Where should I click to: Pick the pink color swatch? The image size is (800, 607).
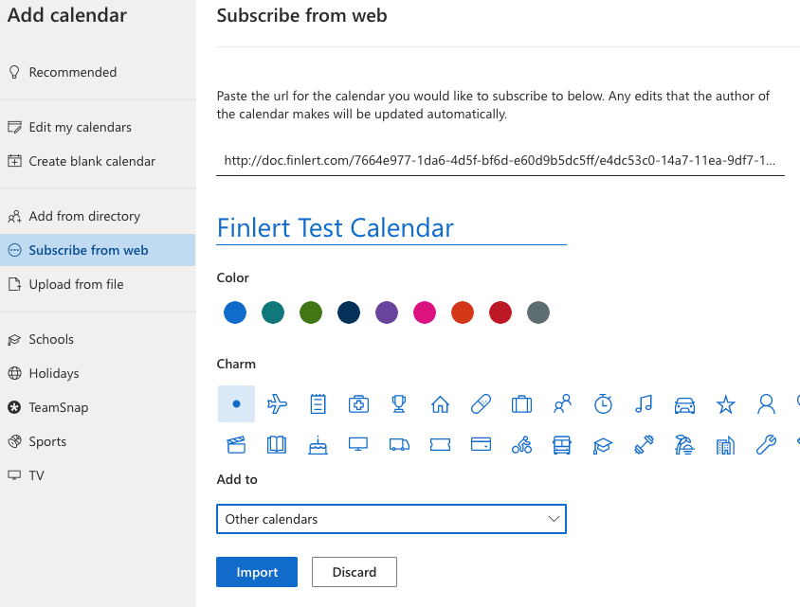pos(424,312)
